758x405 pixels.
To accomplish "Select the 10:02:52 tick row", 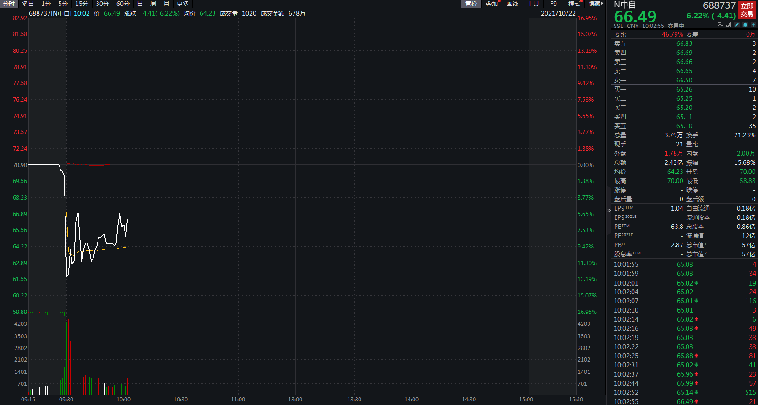I will tap(685, 393).
